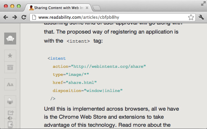Screen dimensions: 207x129
Task: Open the Chrome wrench menu
Action: coord(201,17)
